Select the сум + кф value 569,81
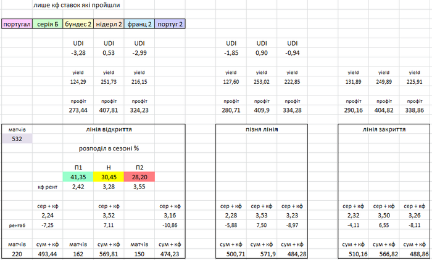 [109, 254]
